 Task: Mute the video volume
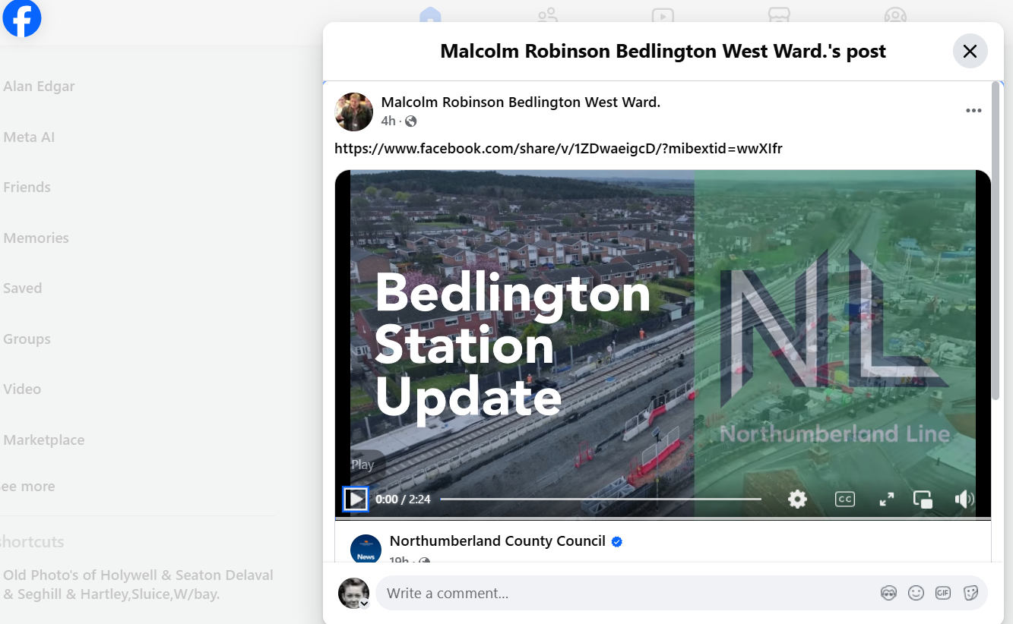(964, 499)
